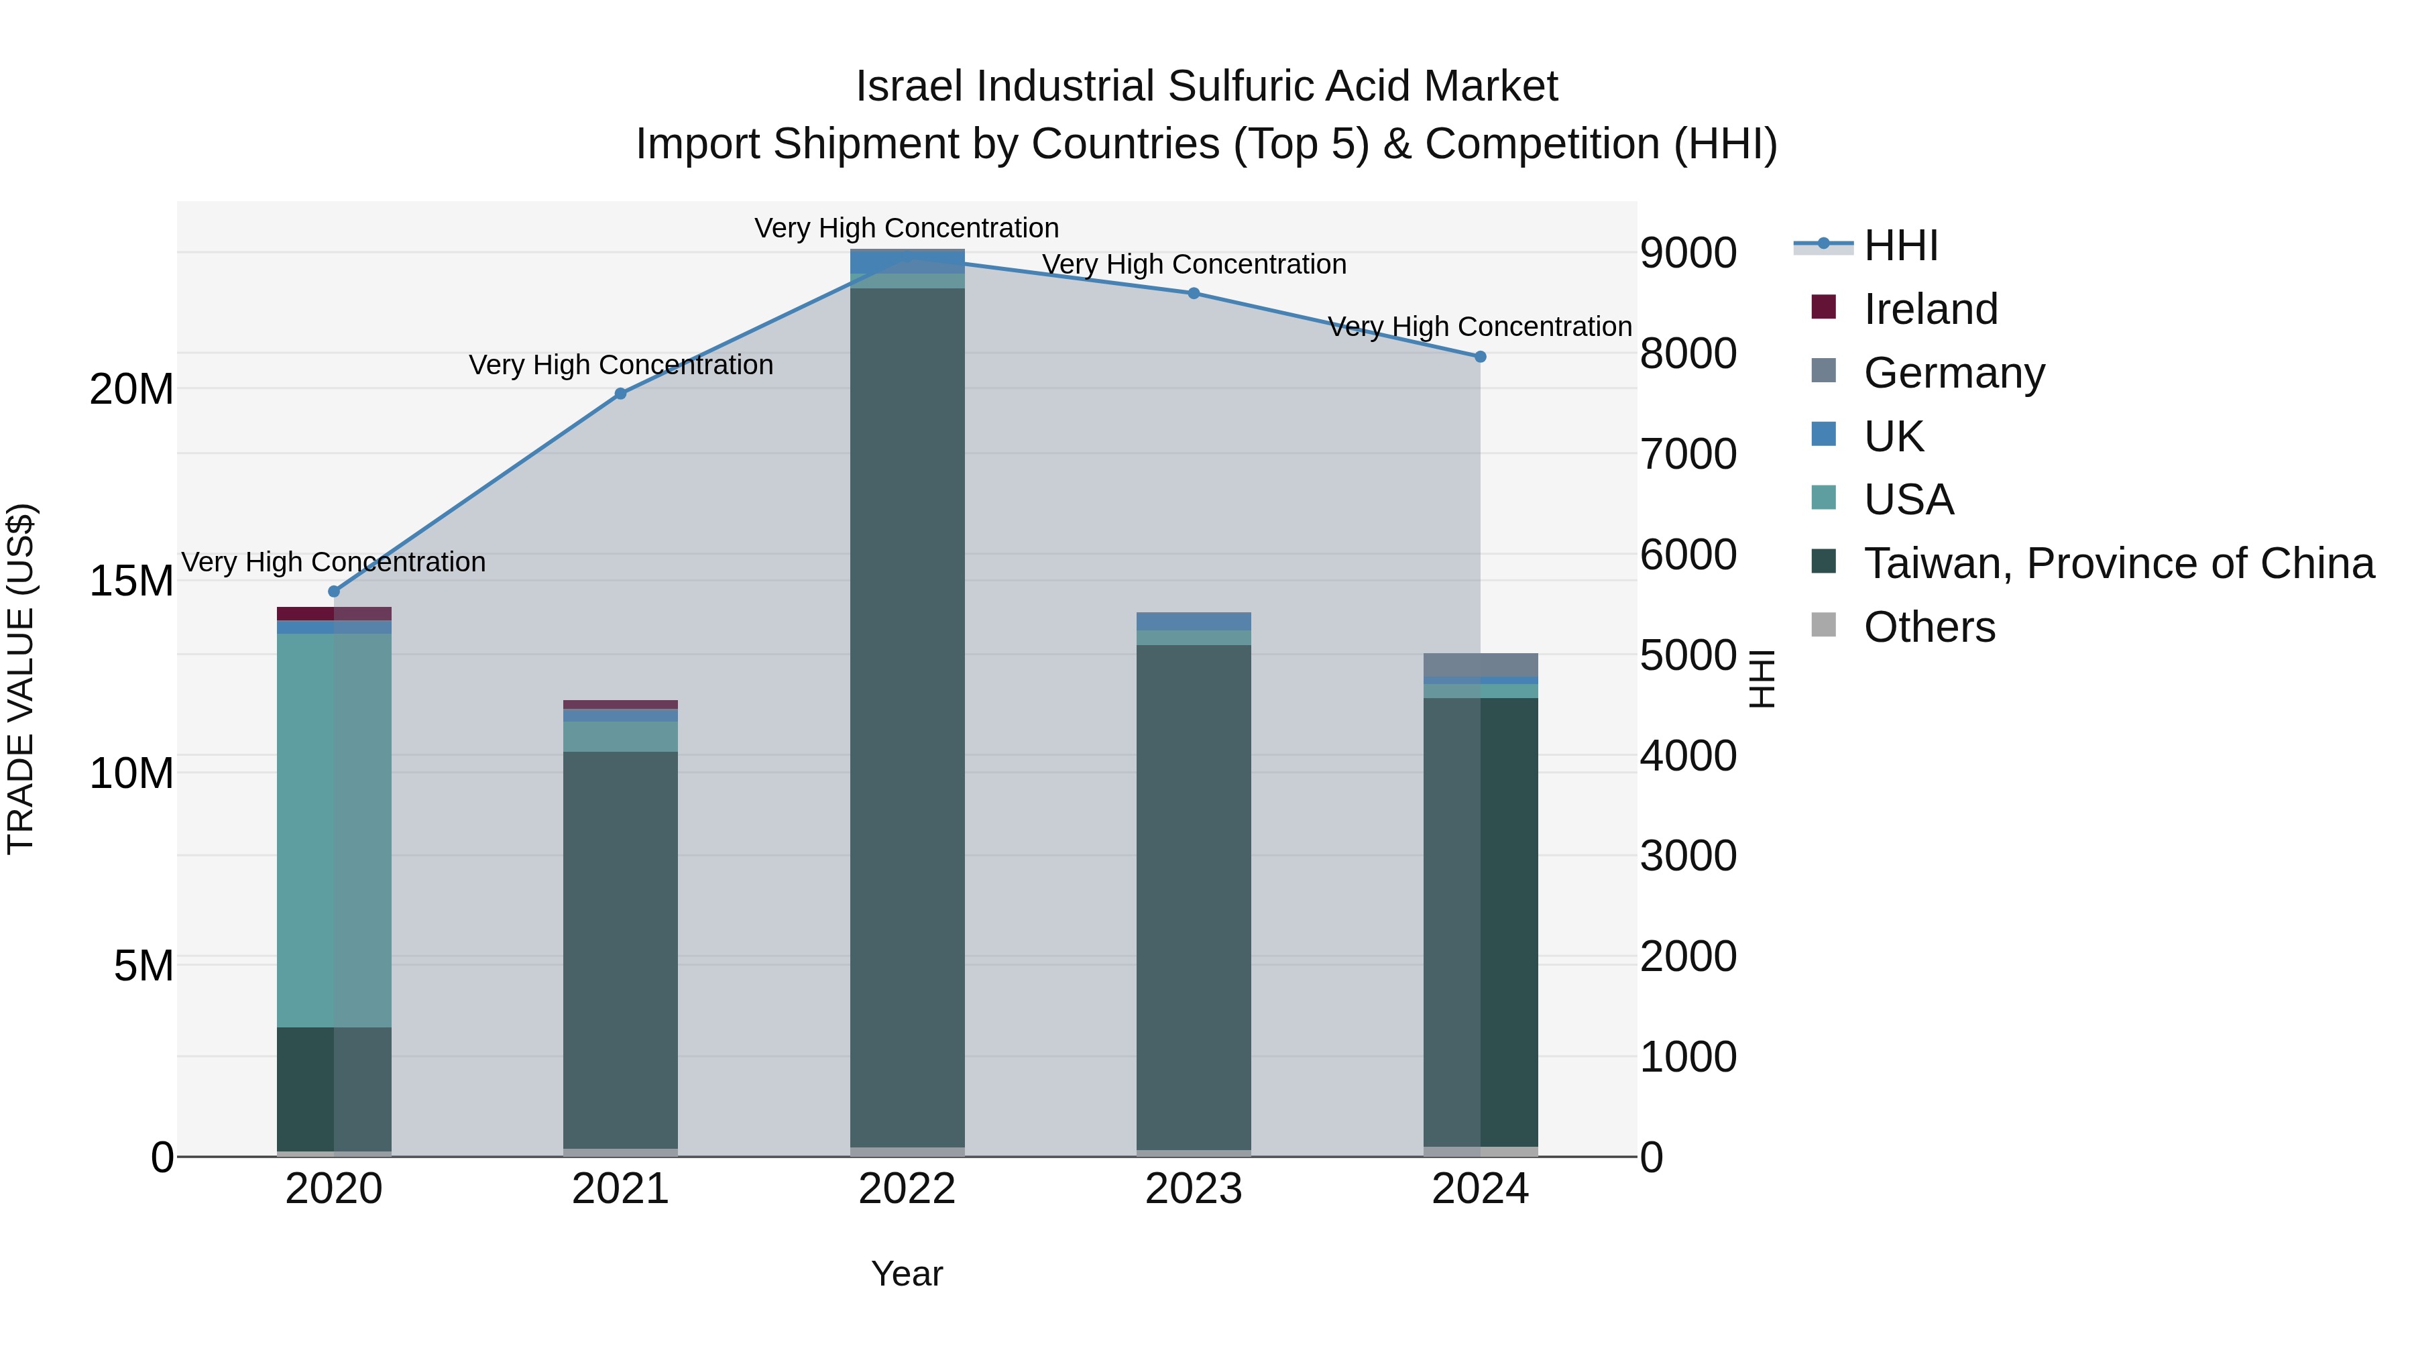Click the Ireland maroon legend swatch
The height and width of the screenshot is (1358, 2414).
pyautogui.click(x=1824, y=306)
